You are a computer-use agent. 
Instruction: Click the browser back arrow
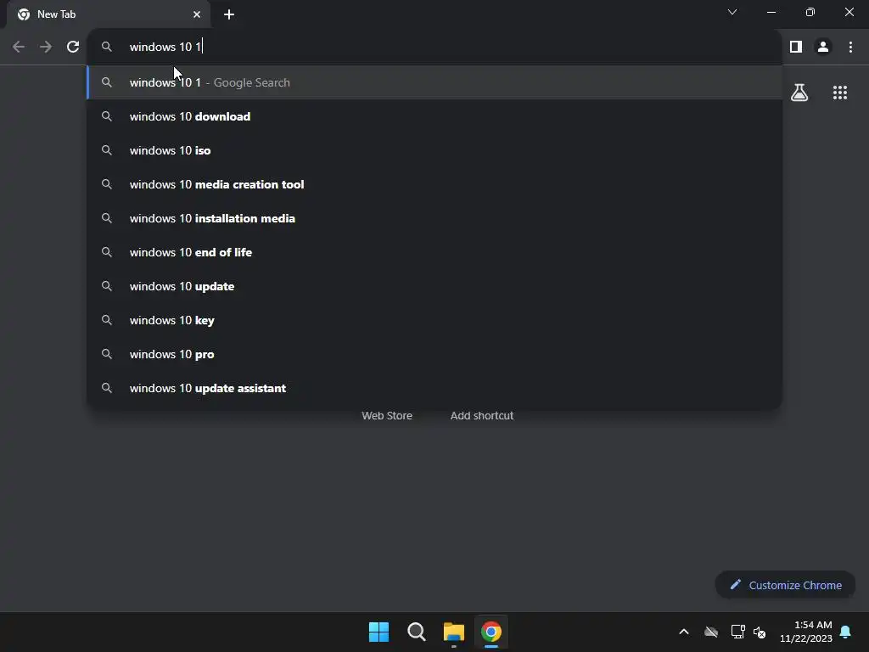point(19,48)
